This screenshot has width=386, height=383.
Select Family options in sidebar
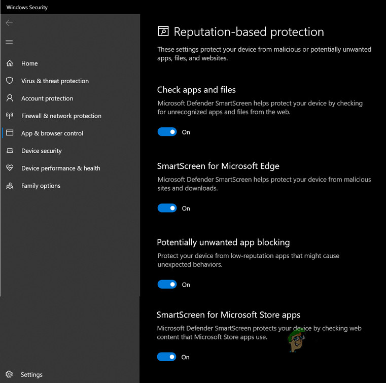[x=41, y=186]
